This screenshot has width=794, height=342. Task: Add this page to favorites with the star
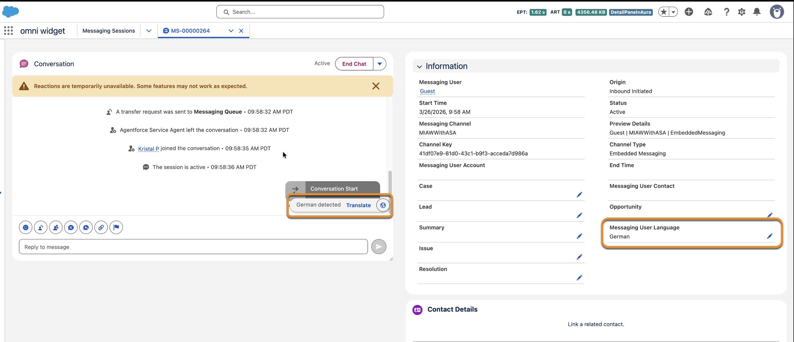pos(664,12)
